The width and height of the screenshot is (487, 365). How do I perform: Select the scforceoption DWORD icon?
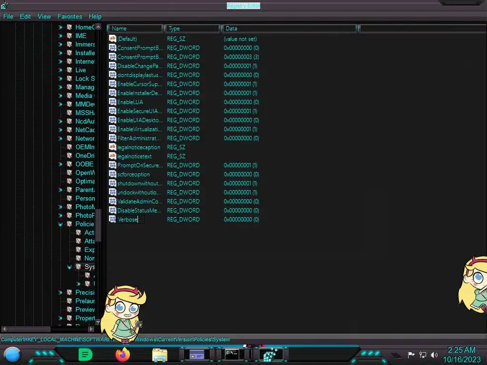tap(112, 174)
